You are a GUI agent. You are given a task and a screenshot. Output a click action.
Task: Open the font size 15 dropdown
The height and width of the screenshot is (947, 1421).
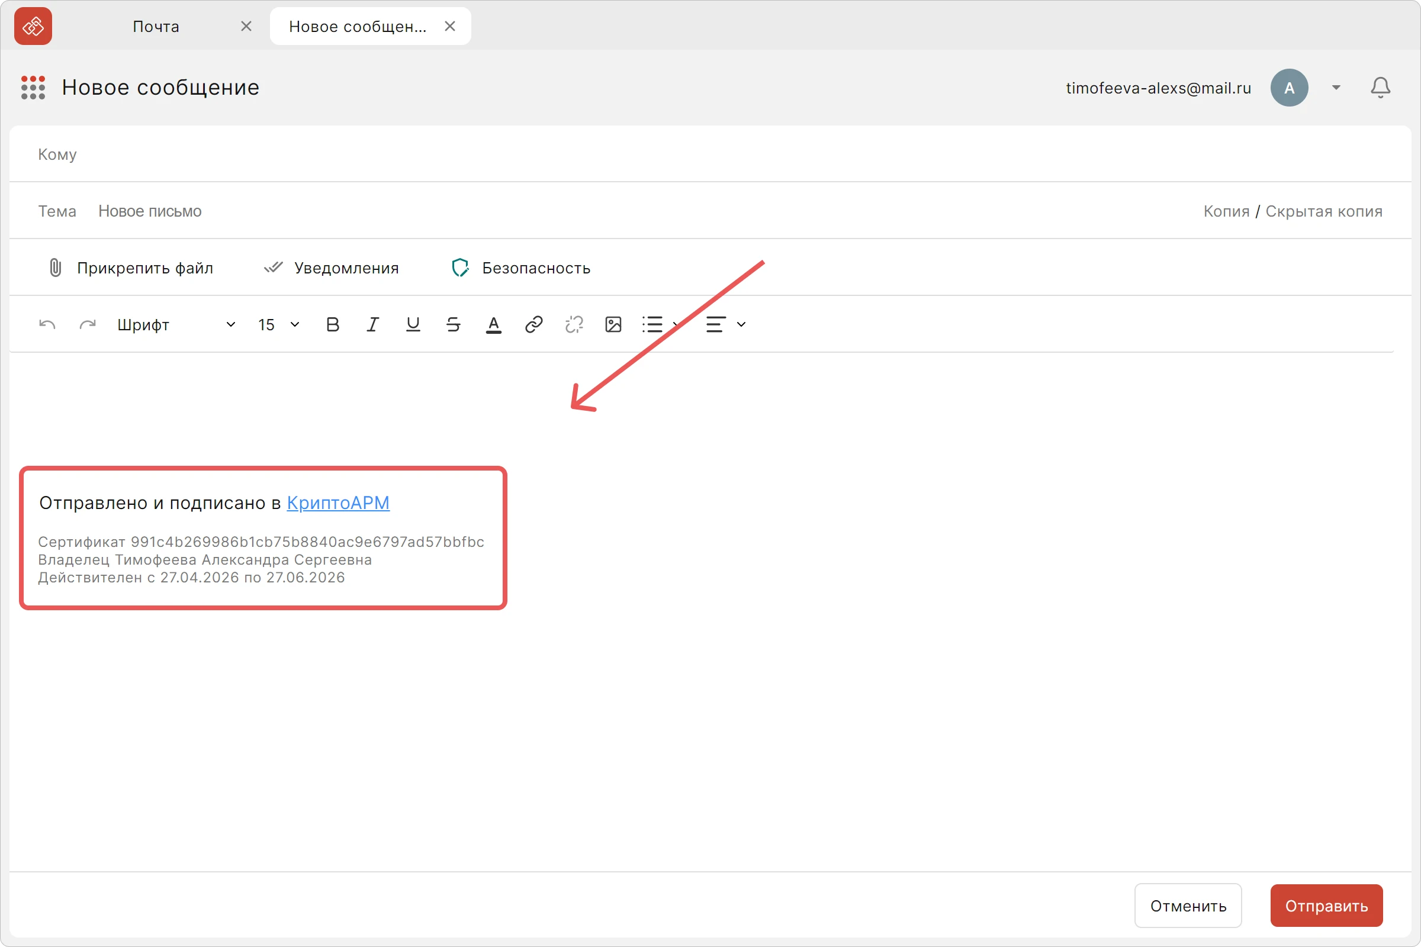[x=278, y=325]
